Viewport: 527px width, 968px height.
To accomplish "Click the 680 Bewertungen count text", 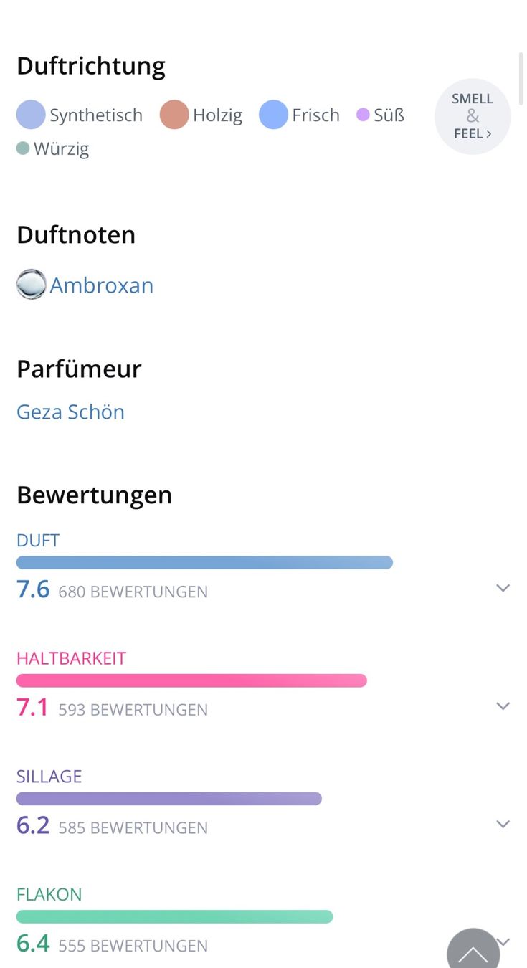I will 133,592.
